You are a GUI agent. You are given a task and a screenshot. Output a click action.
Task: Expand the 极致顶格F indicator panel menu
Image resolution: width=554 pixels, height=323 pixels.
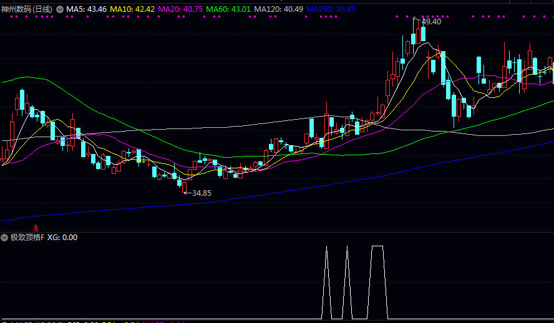pos(4,238)
